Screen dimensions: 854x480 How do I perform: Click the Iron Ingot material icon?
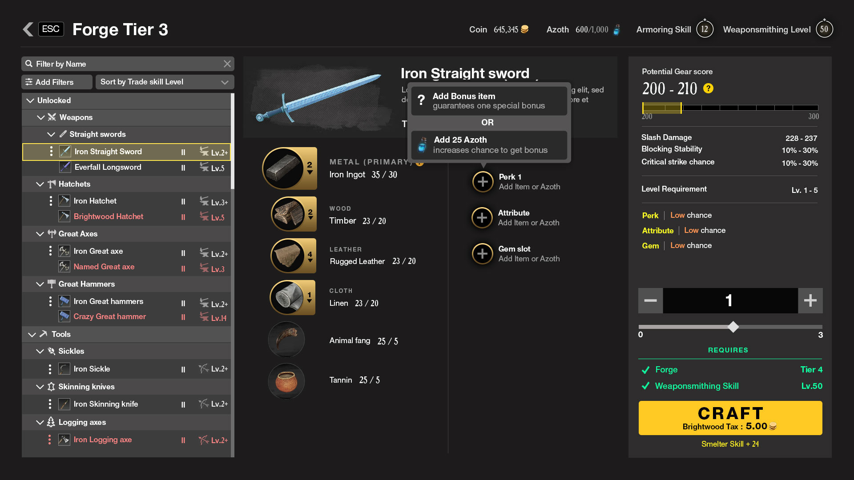point(284,169)
